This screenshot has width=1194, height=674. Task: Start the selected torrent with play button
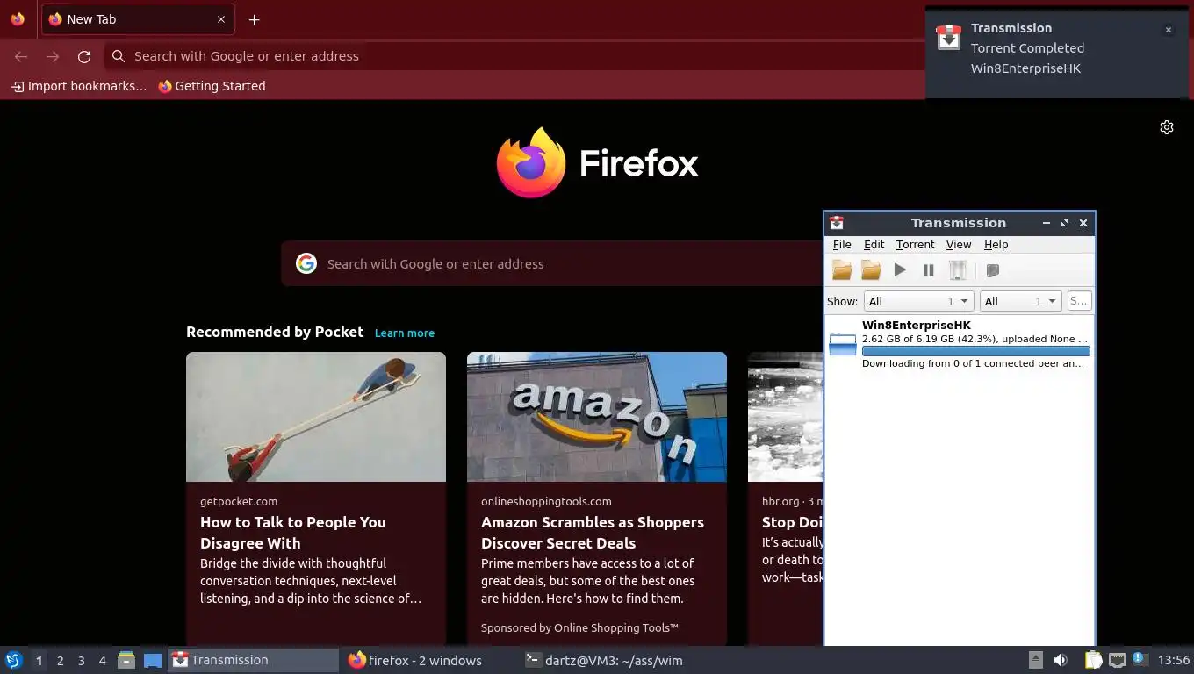coord(900,270)
